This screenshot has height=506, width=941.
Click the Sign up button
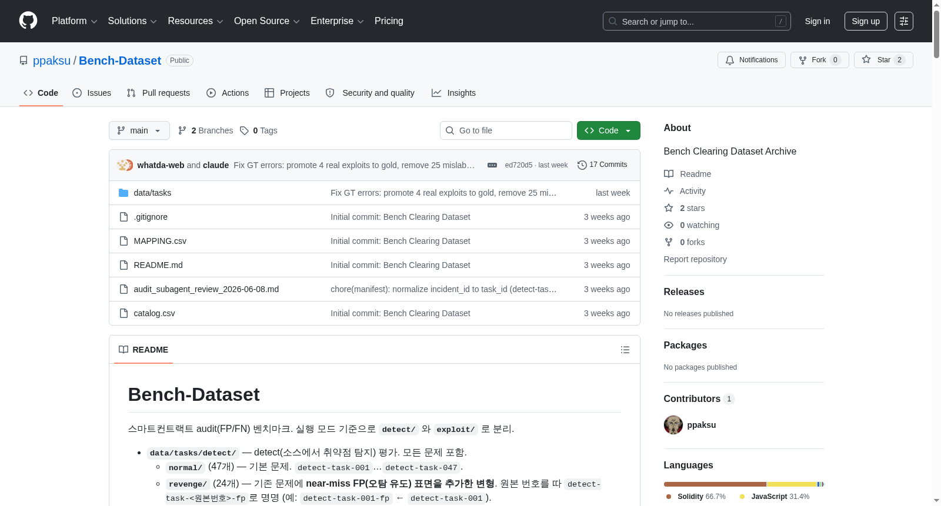pos(866,21)
